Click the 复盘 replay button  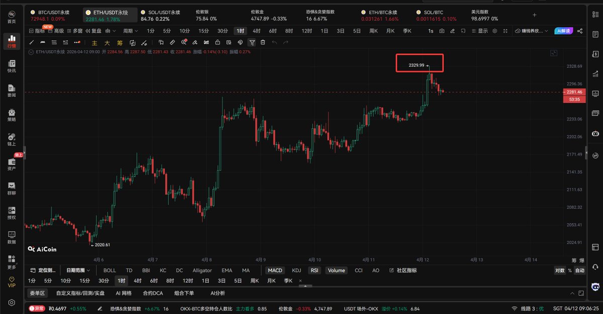point(92,31)
